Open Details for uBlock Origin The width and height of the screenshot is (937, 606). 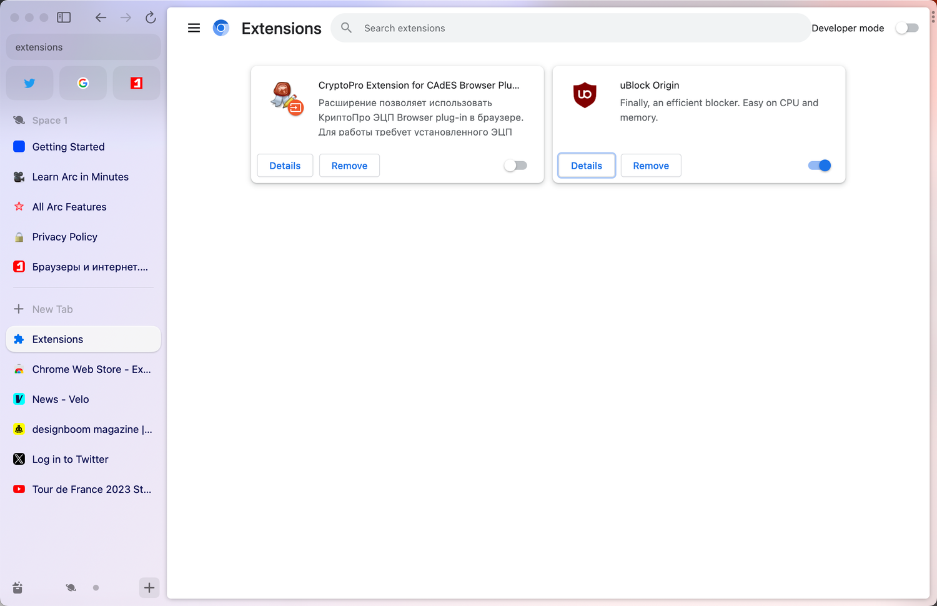587,166
